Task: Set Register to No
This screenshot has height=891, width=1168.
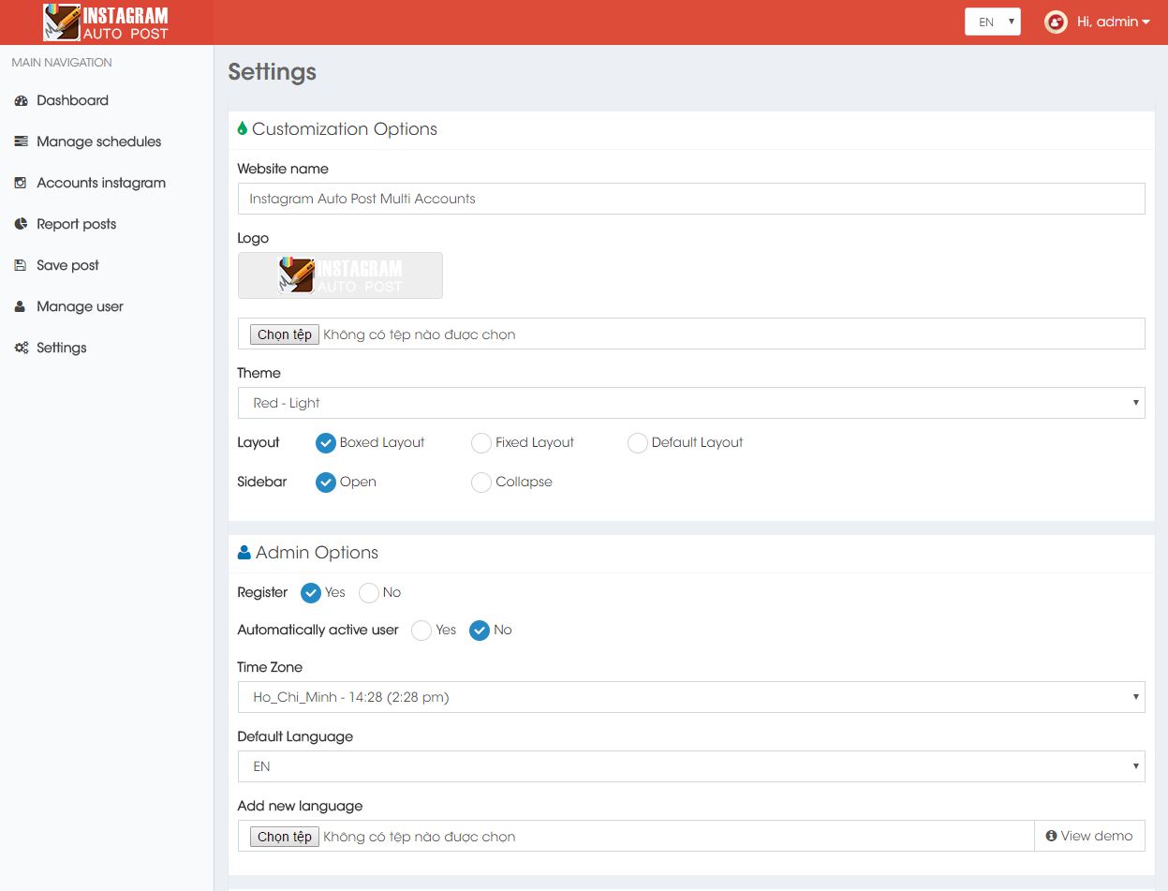Action: point(369,592)
